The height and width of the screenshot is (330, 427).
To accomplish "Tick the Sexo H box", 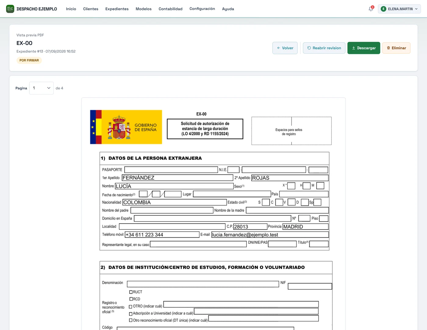I will (307, 186).
